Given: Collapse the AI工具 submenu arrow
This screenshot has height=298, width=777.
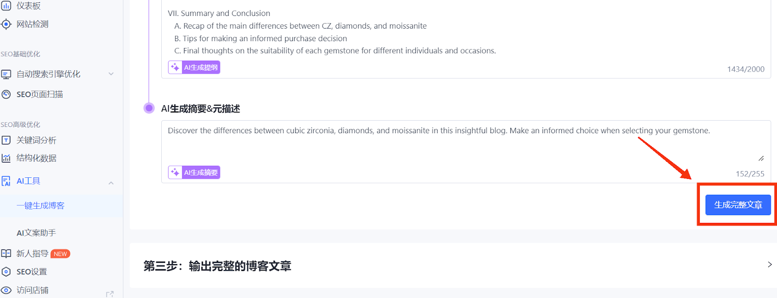Looking at the screenshot, I should (x=111, y=183).
